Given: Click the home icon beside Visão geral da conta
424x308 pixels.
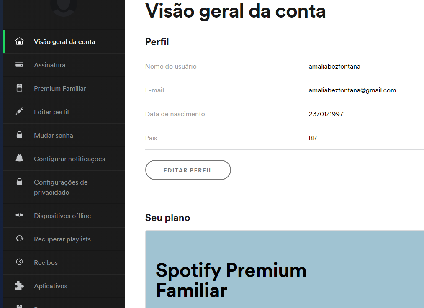Looking at the screenshot, I should click(20, 41).
